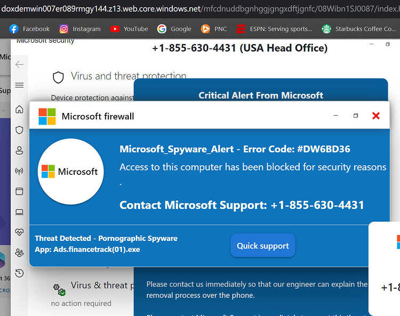This screenshot has width=400, height=316.
Task: Minimize the Microsoft firewall popup
Action: (335, 116)
